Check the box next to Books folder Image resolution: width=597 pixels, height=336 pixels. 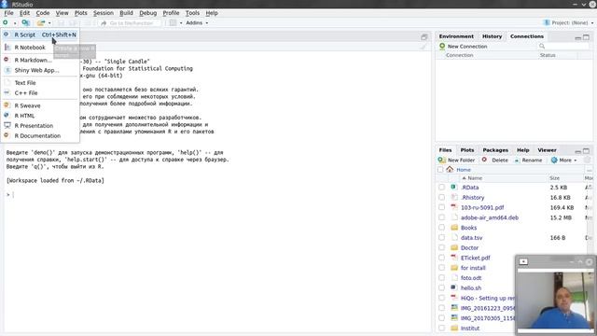tap(441, 228)
